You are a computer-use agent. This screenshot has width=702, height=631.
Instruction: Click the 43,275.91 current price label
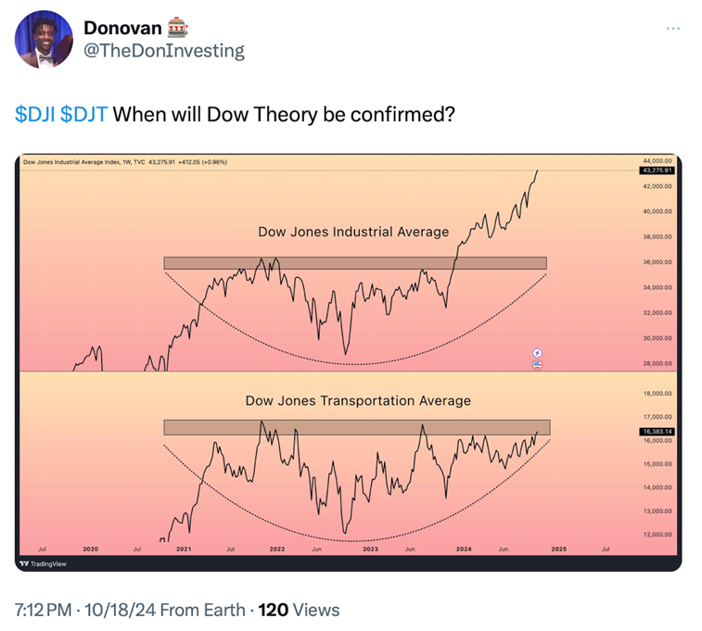tap(656, 170)
